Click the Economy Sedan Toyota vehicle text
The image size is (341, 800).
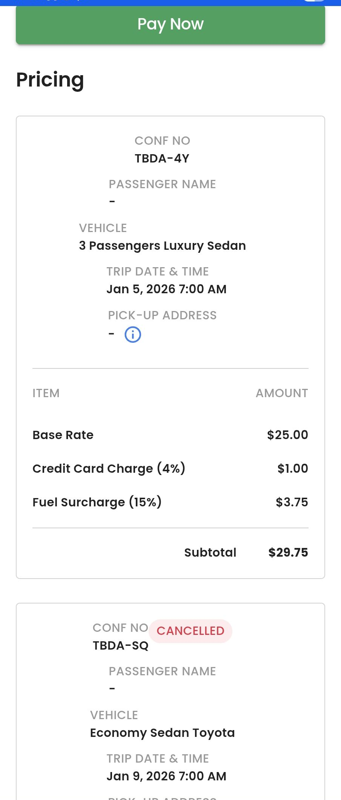coord(163,733)
